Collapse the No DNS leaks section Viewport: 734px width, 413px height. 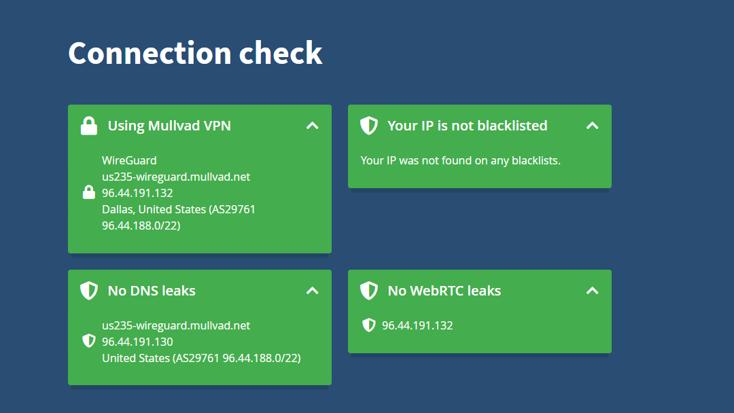point(312,291)
